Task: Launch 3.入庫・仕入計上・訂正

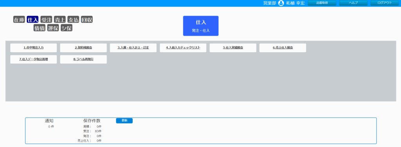Action: (133, 48)
